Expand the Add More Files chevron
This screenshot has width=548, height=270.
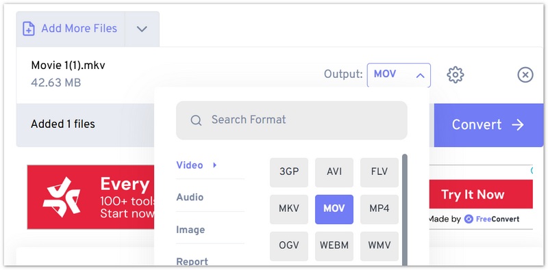click(x=142, y=29)
